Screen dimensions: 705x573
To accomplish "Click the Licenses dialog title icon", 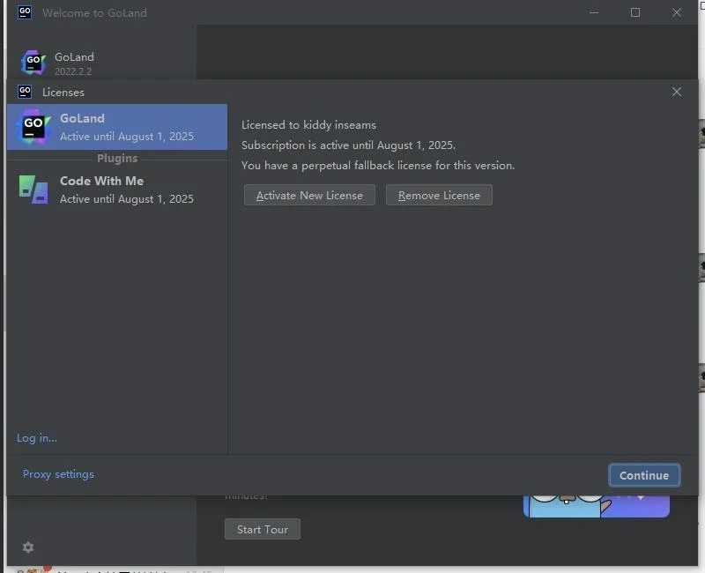I will (x=25, y=92).
